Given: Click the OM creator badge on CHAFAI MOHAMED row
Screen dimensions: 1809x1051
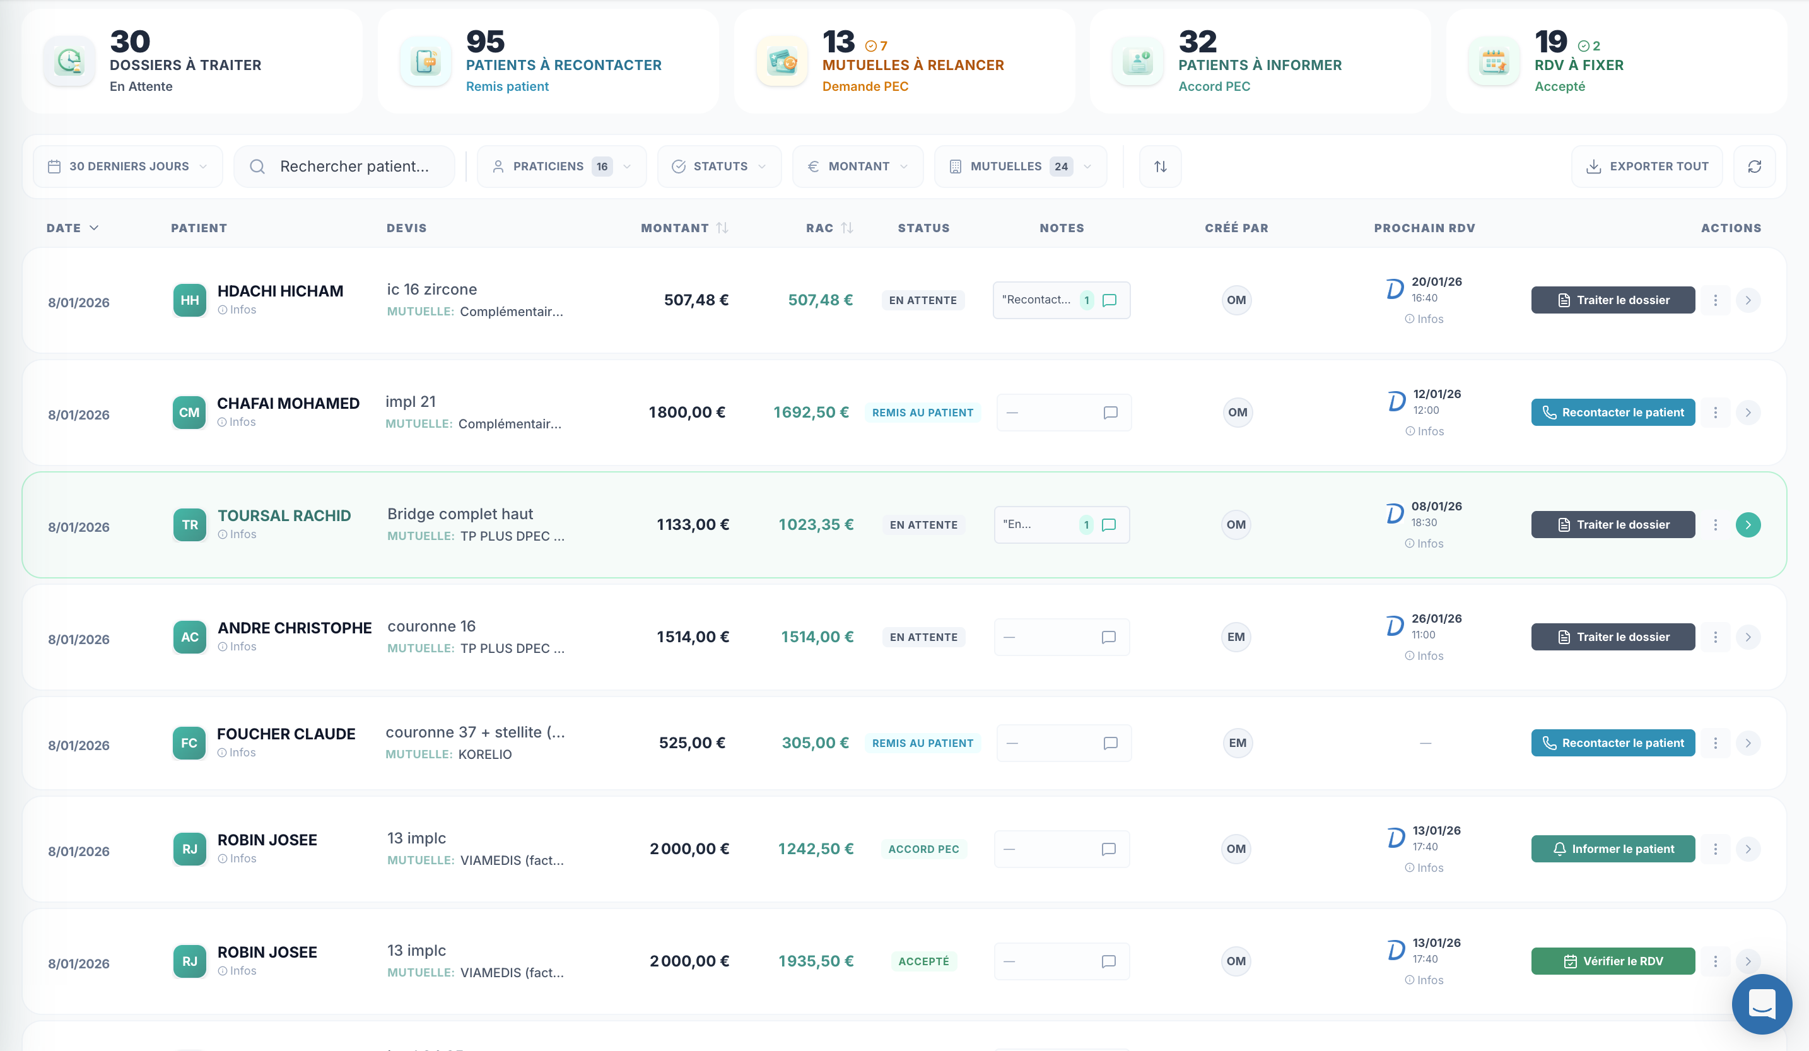Looking at the screenshot, I should click(x=1238, y=413).
